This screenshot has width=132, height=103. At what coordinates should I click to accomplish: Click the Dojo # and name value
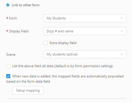pos(60,31)
